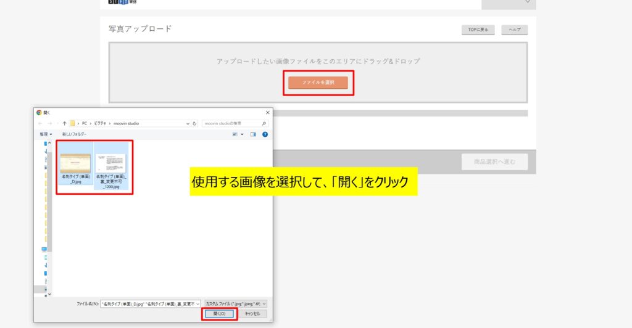Viewport: 632px width, 328px height.
Task: Refresh the moovin studio folder view
Action: click(194, 123)
